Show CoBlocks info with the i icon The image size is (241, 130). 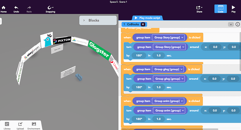point(238,24)
